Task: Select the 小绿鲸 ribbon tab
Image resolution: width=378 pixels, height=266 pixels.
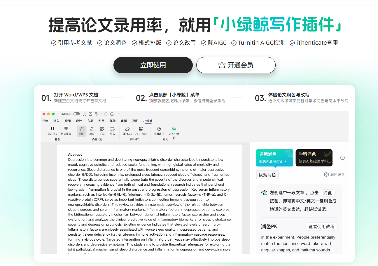Action: click(148, 121)
